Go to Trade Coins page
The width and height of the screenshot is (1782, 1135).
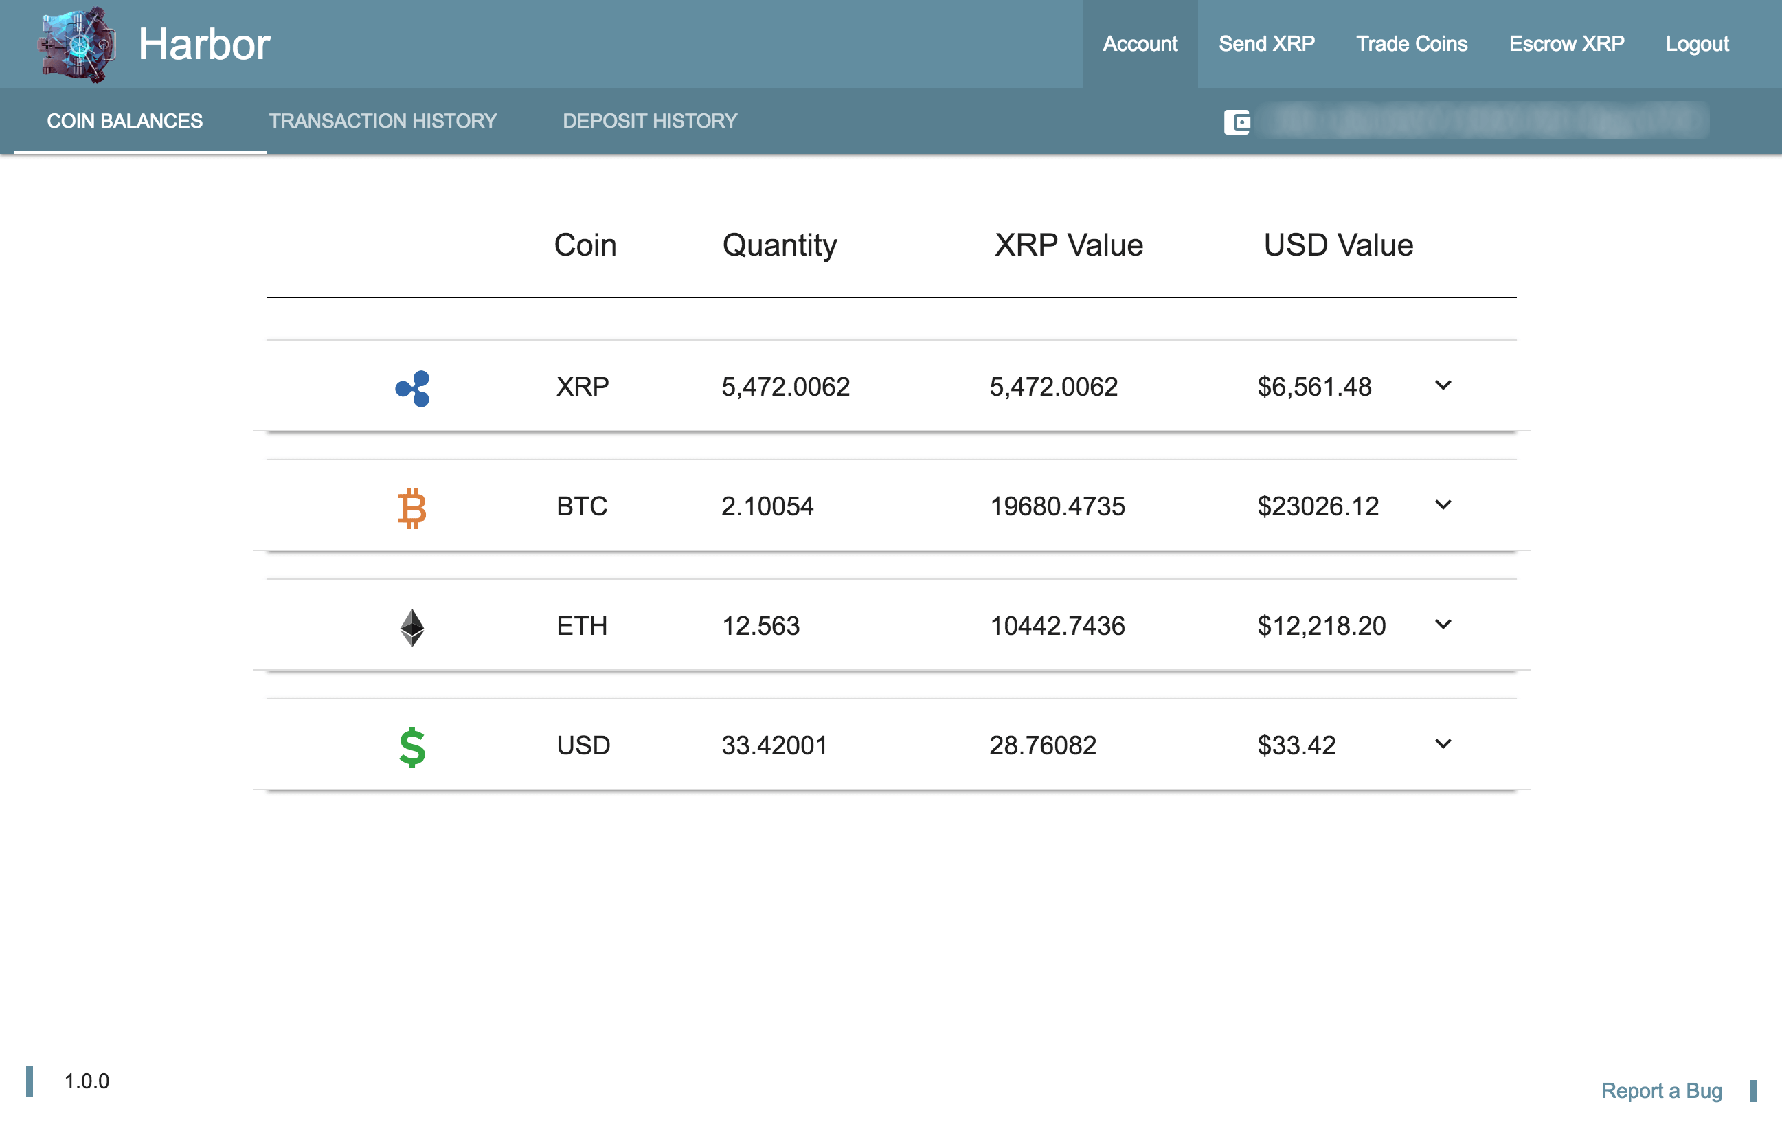(1411, 44)
